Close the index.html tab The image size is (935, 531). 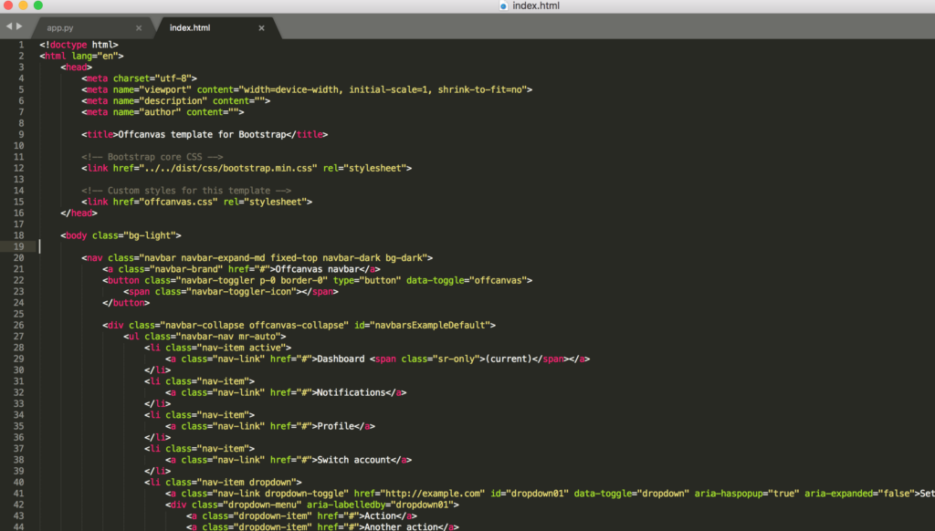click(x=261, y=28)
